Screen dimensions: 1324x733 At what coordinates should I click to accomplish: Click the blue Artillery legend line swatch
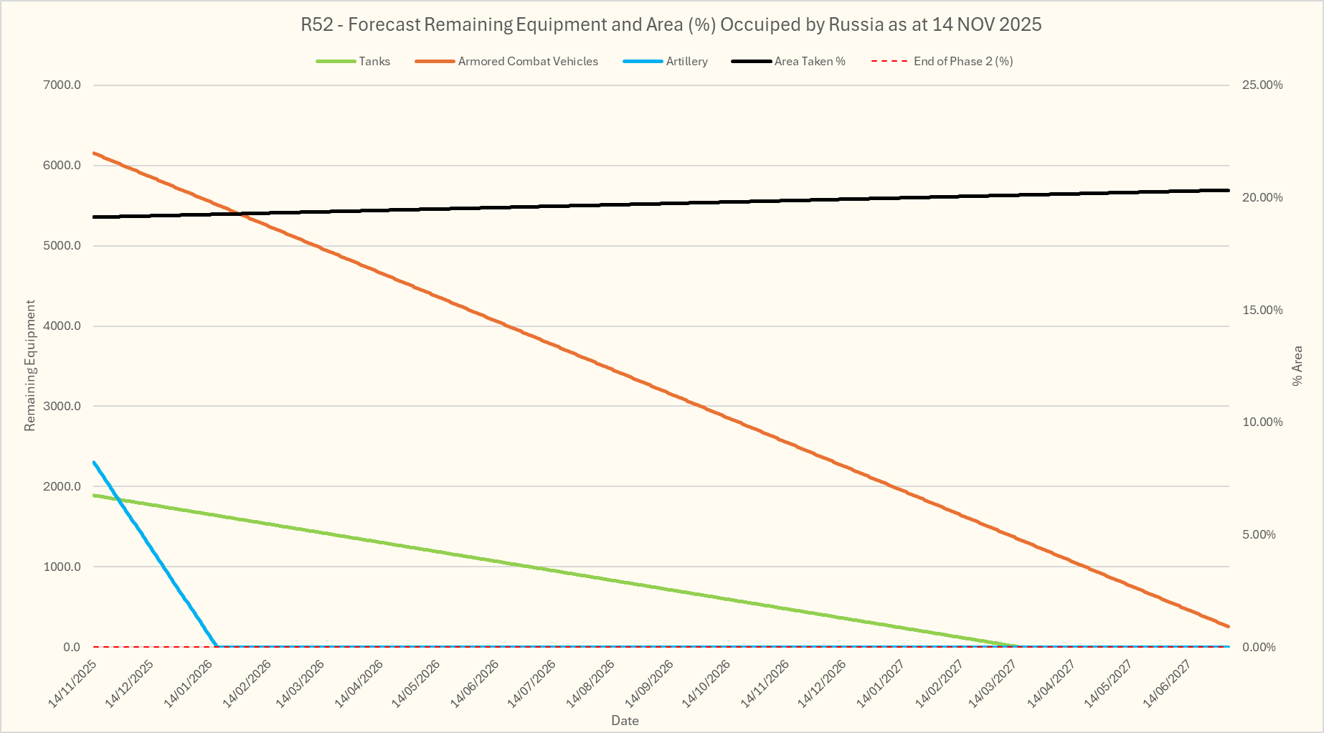point(643,62)
